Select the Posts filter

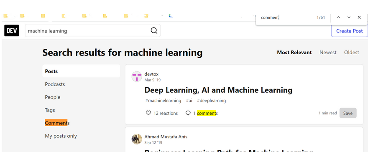click(x=81, y=71)
